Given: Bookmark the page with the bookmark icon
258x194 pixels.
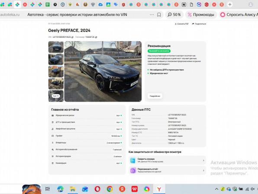Looking at the screenshot, I should point(159,15).
